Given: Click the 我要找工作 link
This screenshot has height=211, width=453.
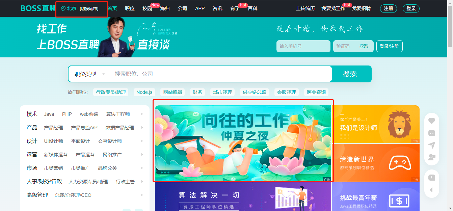Looking at the screenshot, I should tap(333, 8).
